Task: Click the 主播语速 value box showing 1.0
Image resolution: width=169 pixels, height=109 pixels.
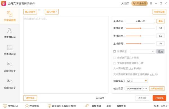Action: pos(161,36)
